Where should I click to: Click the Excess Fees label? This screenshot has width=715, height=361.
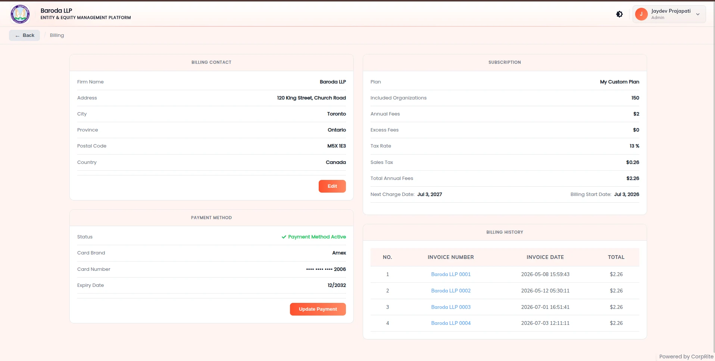click(x=384, y=130)
